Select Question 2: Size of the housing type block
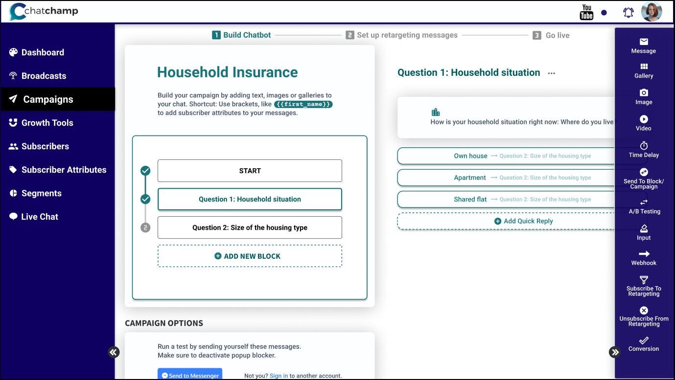 (250, 227)
